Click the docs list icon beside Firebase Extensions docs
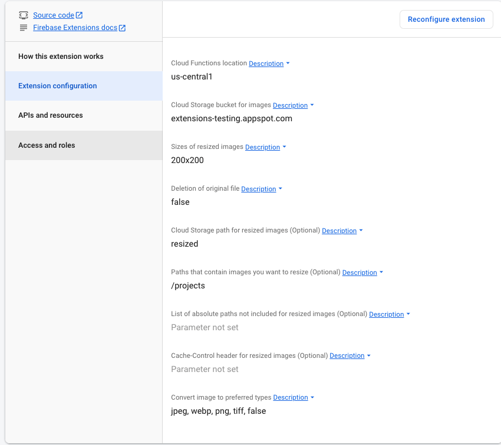Screen dimensions: 501x445 click(x=24, y=27)
